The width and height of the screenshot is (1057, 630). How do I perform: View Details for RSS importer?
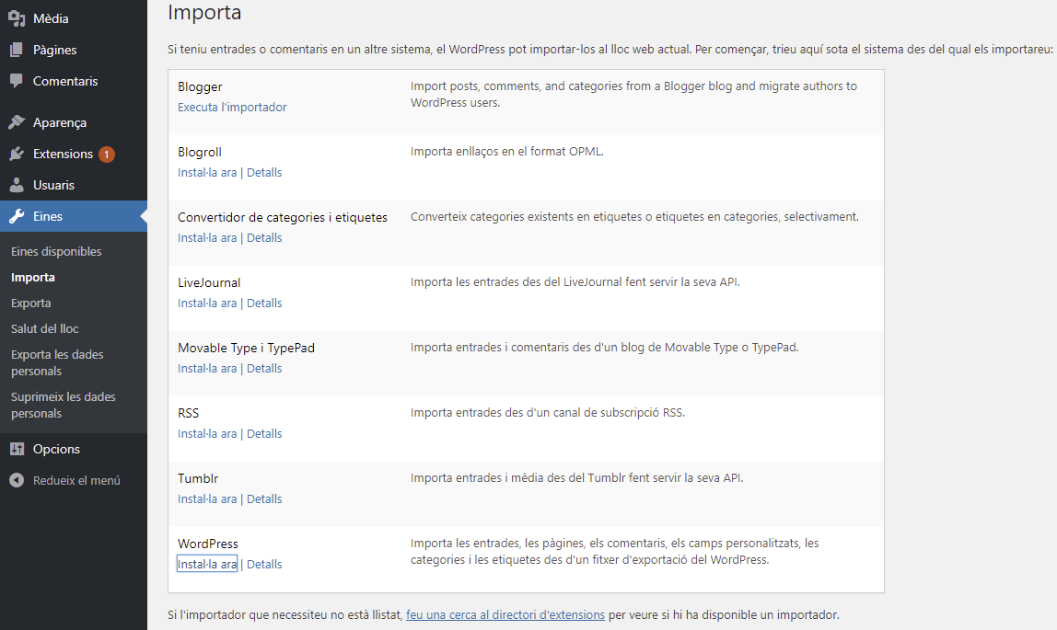[264, 433]
